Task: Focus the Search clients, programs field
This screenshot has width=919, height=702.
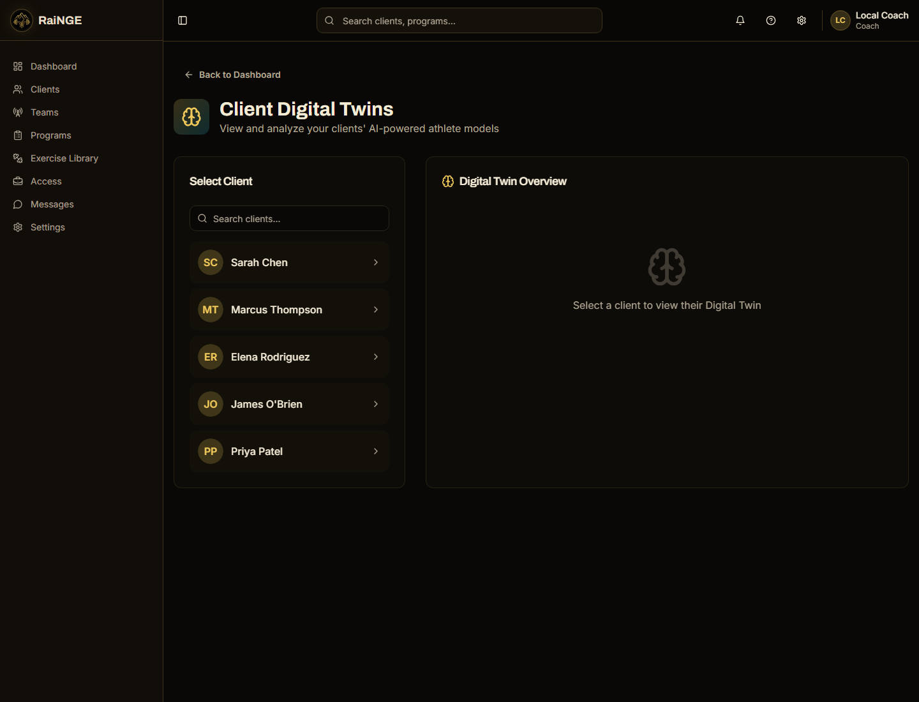Action: pyautogui.click(x=459, y=20)
